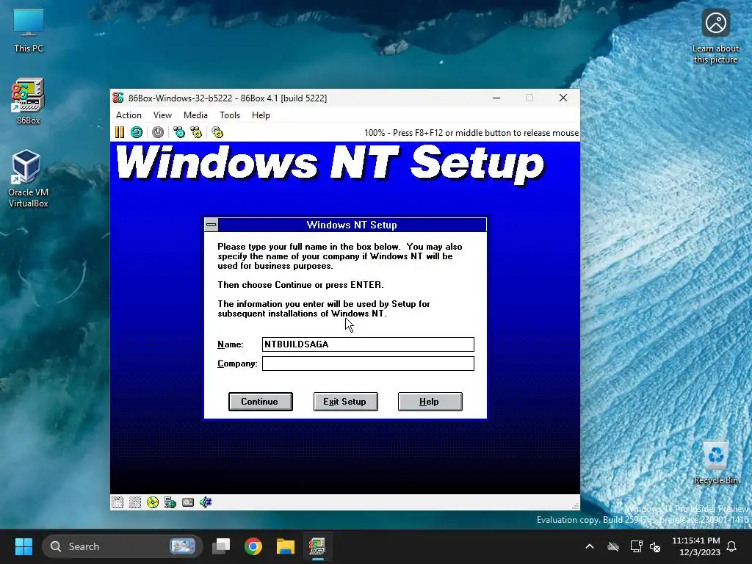Select the Recycle Bin desktop icon

click(x=715, y=463)
